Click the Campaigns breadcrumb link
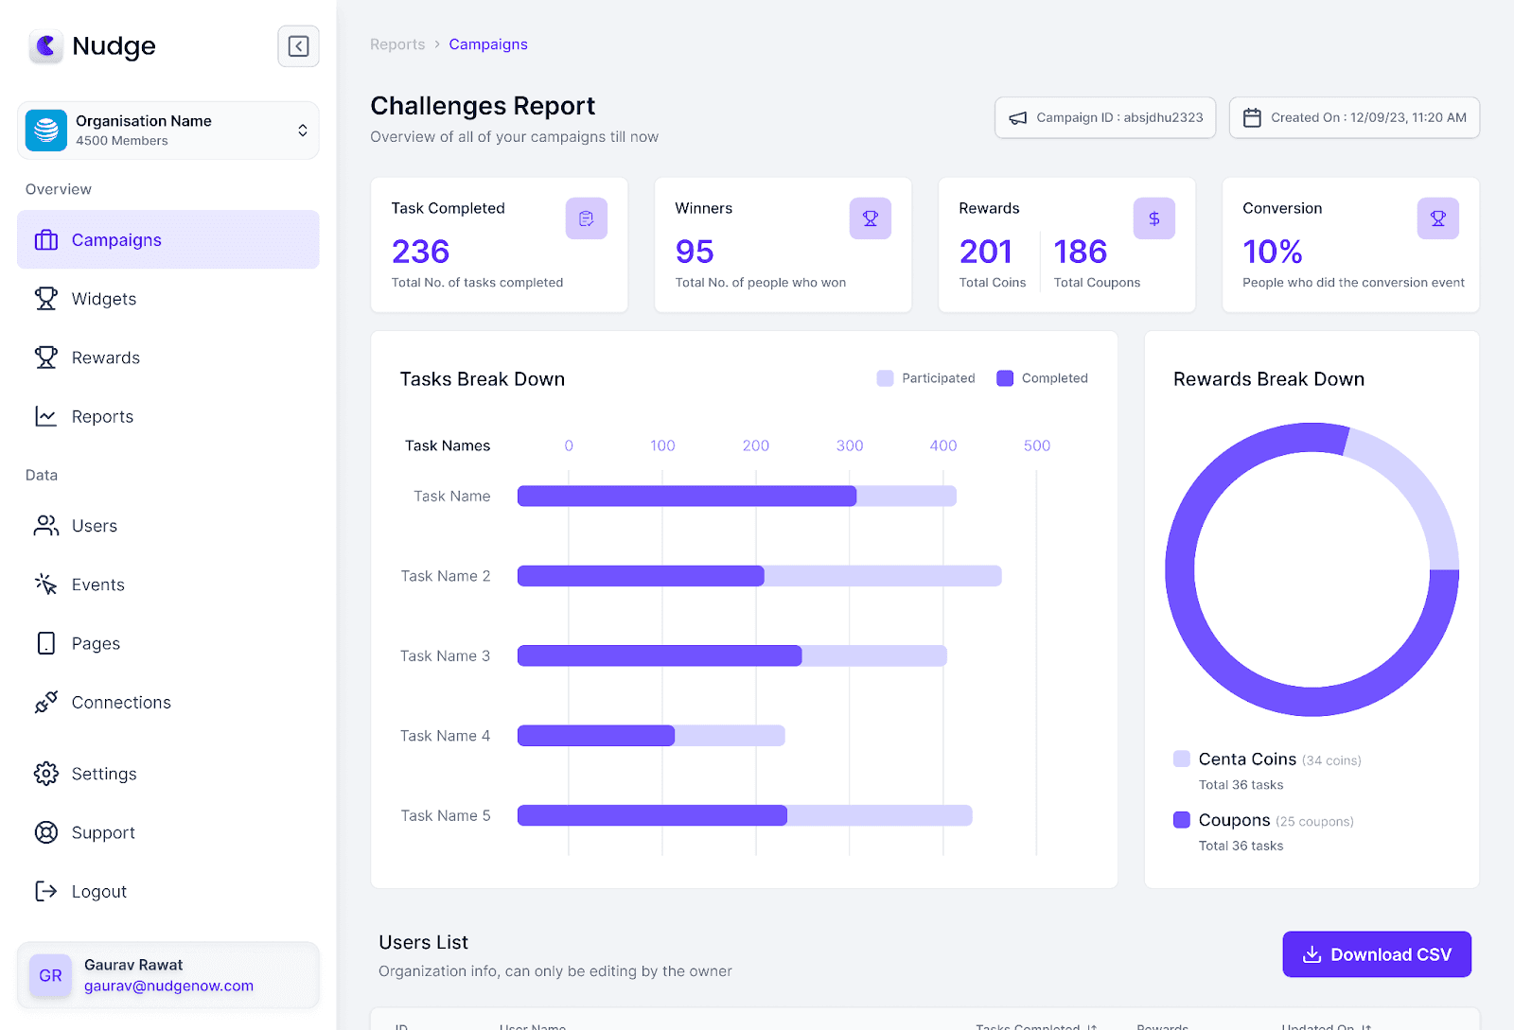Screen dimensions: 1514x1030 [488, 44]
